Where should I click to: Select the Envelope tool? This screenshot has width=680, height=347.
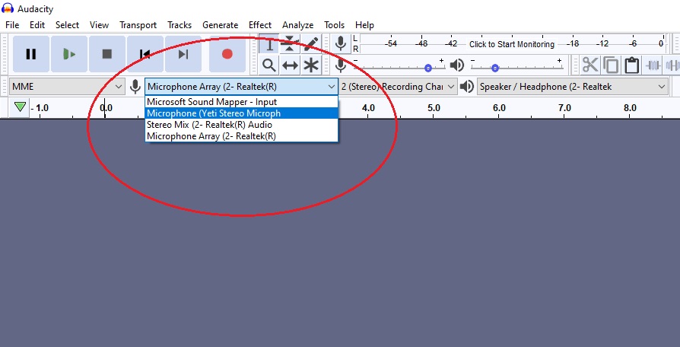[290, 44]
